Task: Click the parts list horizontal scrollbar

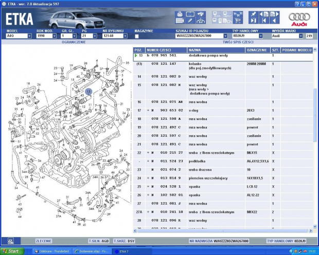Action: click(x=222, y=231)
